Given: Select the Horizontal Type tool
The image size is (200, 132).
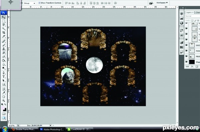Looking at the screenshot, I should pyautogui.click(x=4, y=77).
